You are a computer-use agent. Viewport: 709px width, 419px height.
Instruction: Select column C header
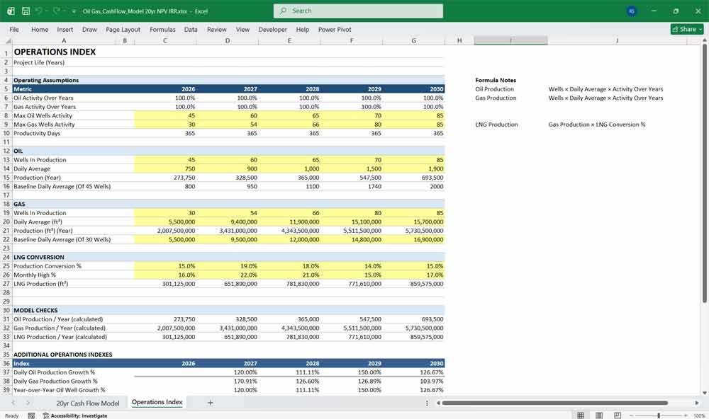pyautogui.click(x=165, y=40)
